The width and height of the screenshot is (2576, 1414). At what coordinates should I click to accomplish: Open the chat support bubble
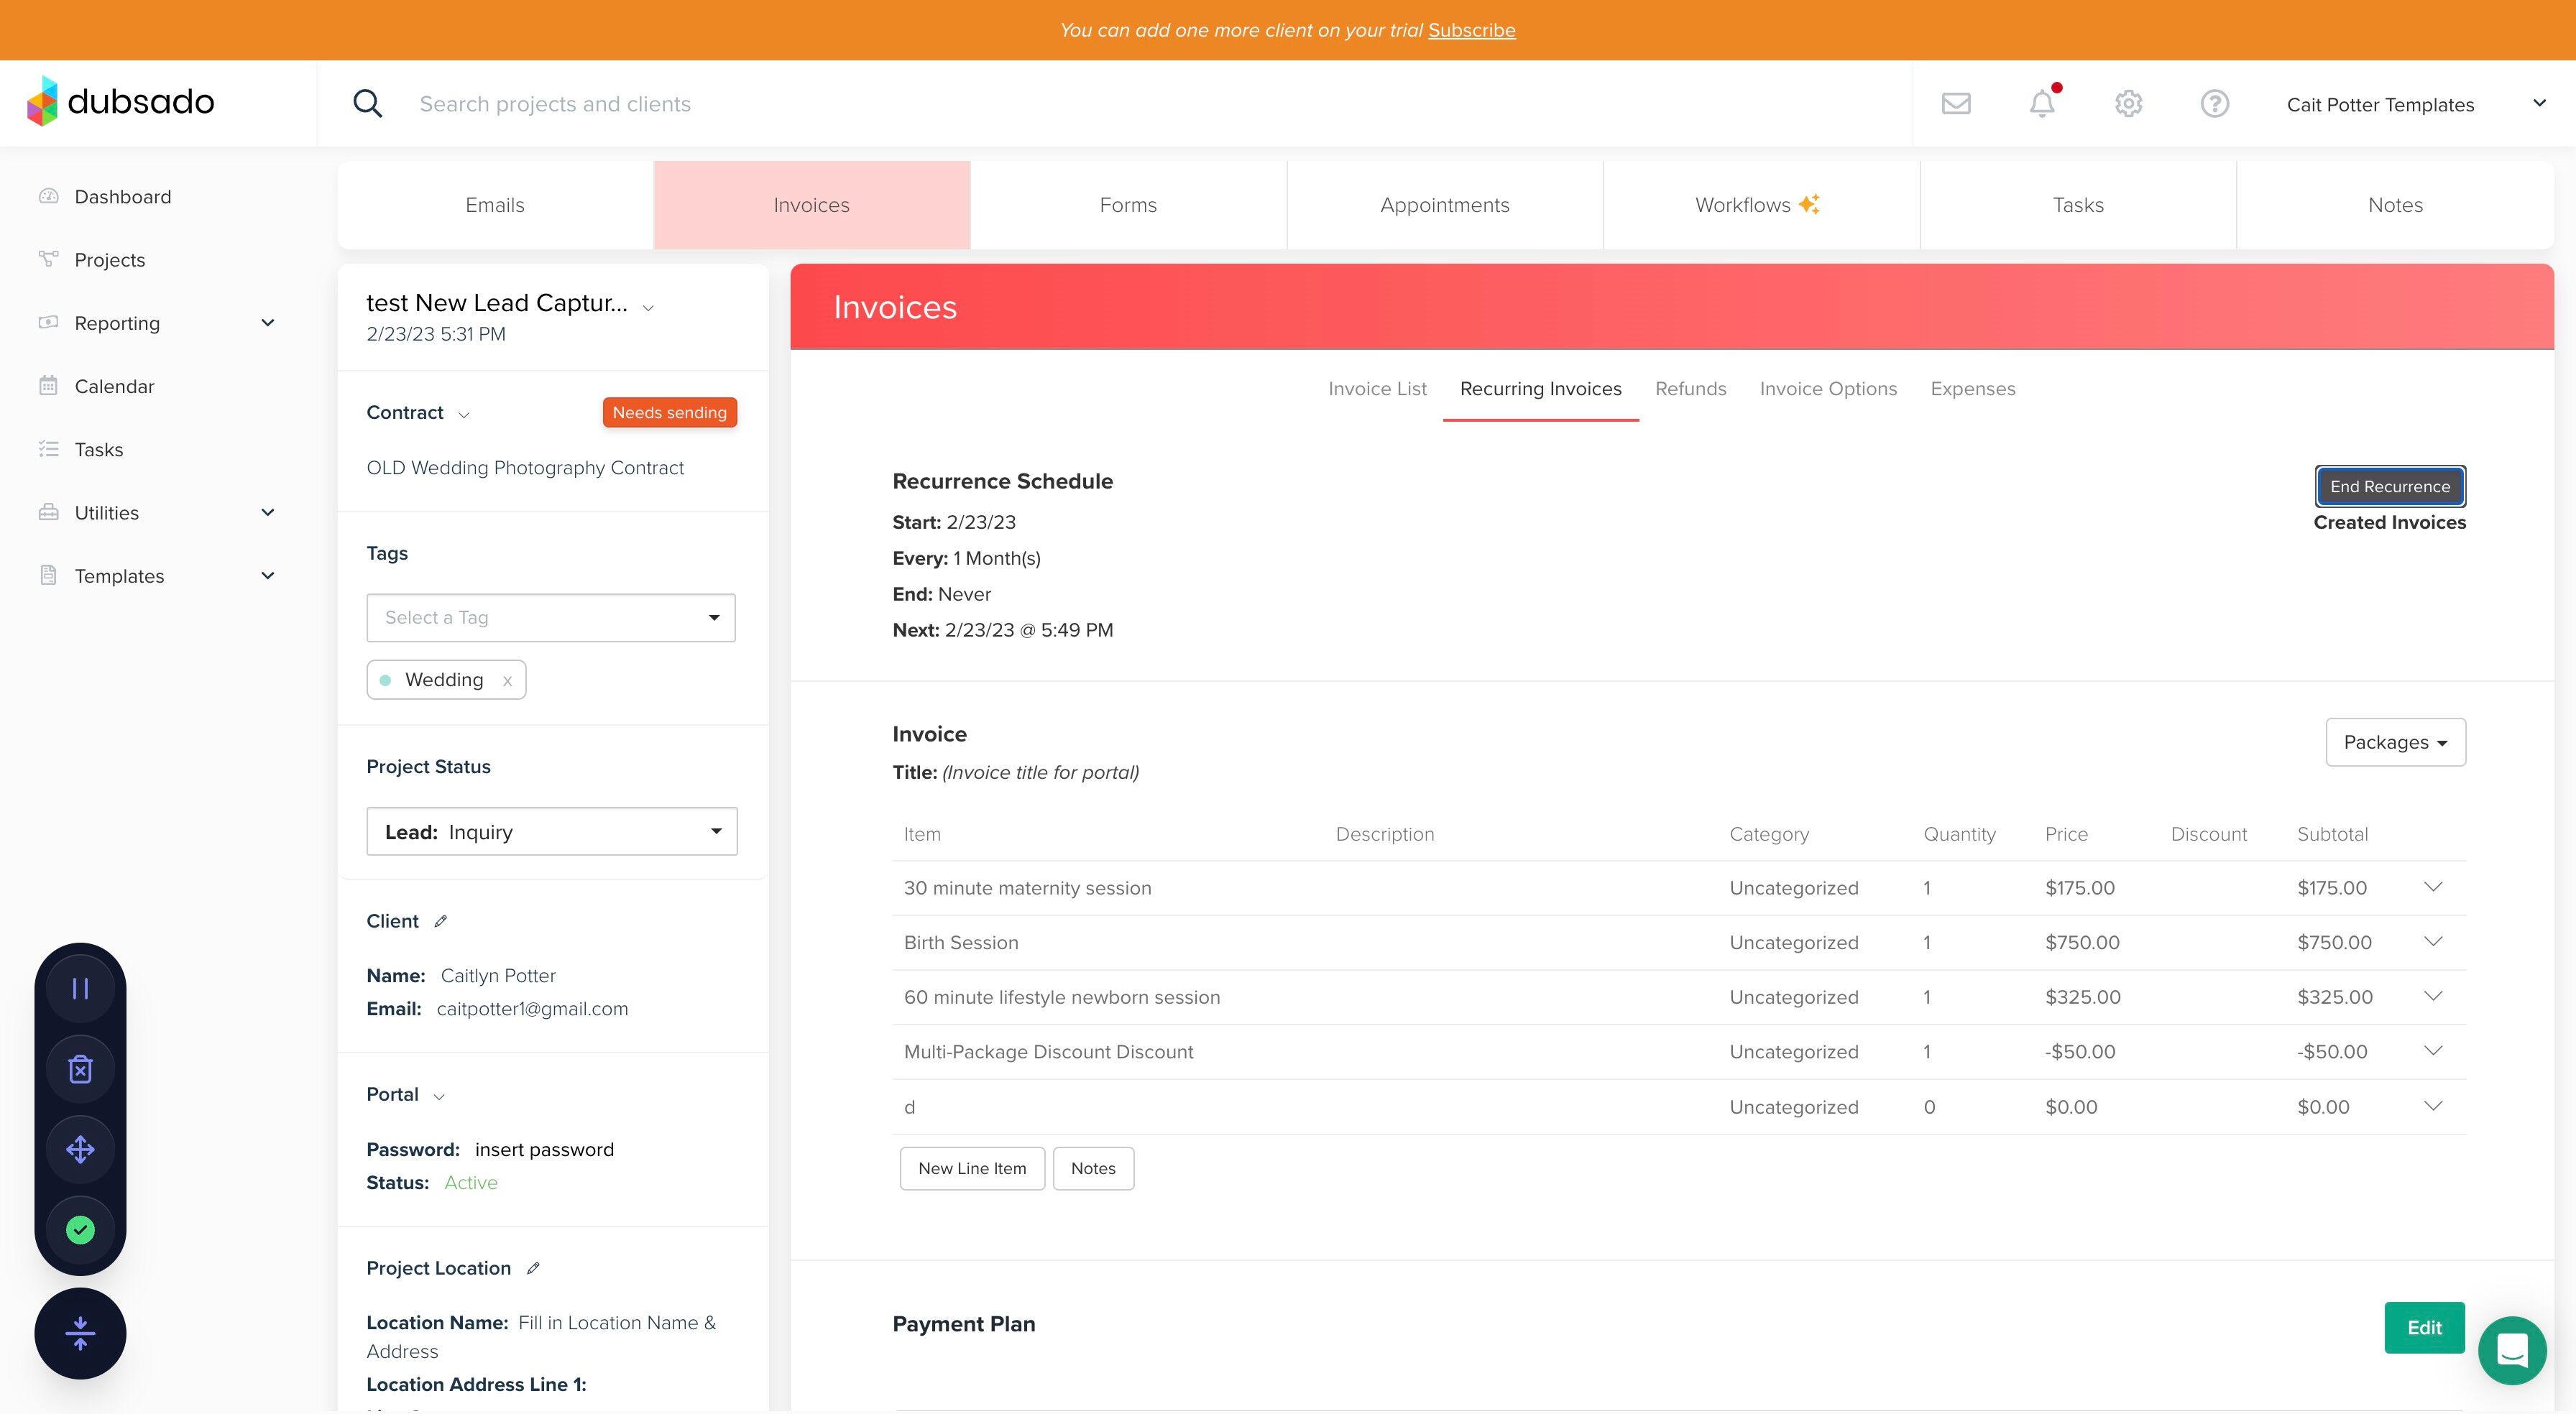pyautogui.click(x=2511, y=1350)
